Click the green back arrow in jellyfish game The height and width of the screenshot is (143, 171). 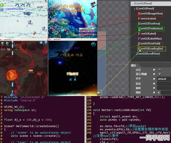[2, 5]
